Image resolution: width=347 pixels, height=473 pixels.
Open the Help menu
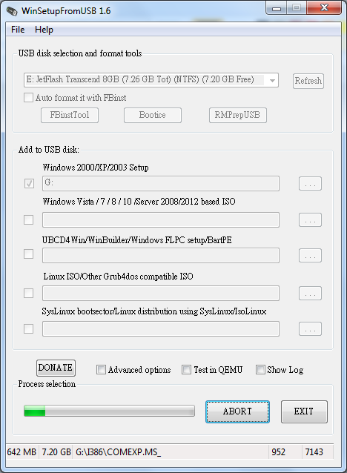[44, 30]
